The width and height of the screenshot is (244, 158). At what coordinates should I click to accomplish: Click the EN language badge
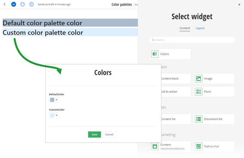[13, 4]
